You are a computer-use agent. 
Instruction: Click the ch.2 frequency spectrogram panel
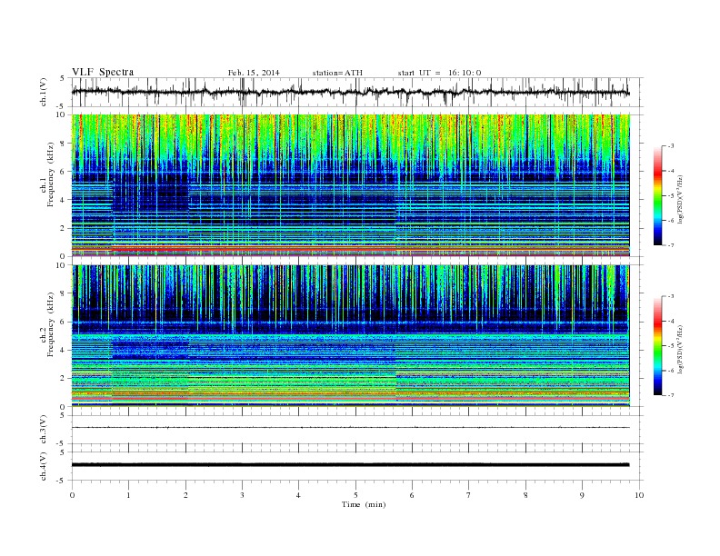point(350,336)
